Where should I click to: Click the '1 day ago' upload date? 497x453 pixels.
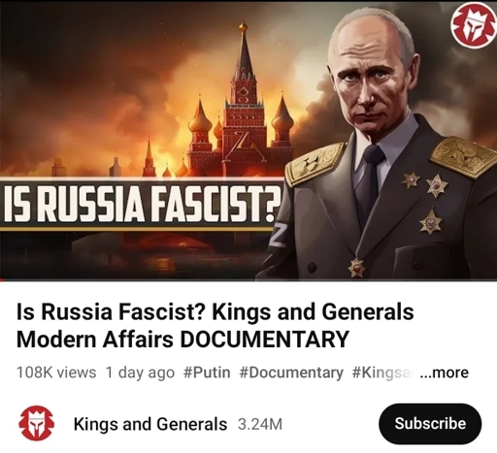point(140,372)
